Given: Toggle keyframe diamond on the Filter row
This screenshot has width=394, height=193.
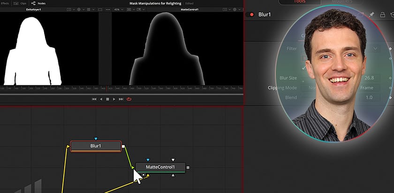Looking at the screenshot, I should [390, 49].
